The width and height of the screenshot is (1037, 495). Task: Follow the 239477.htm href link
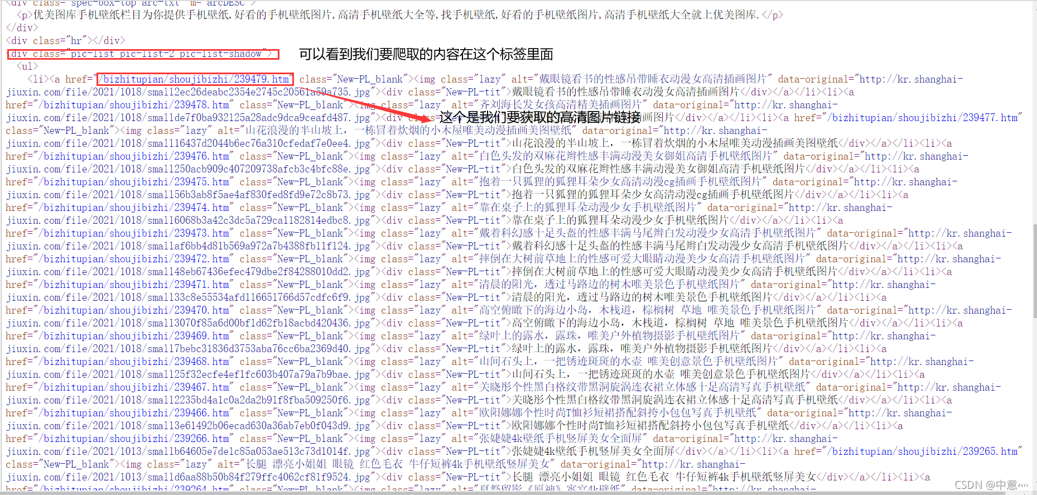[923, 118]
